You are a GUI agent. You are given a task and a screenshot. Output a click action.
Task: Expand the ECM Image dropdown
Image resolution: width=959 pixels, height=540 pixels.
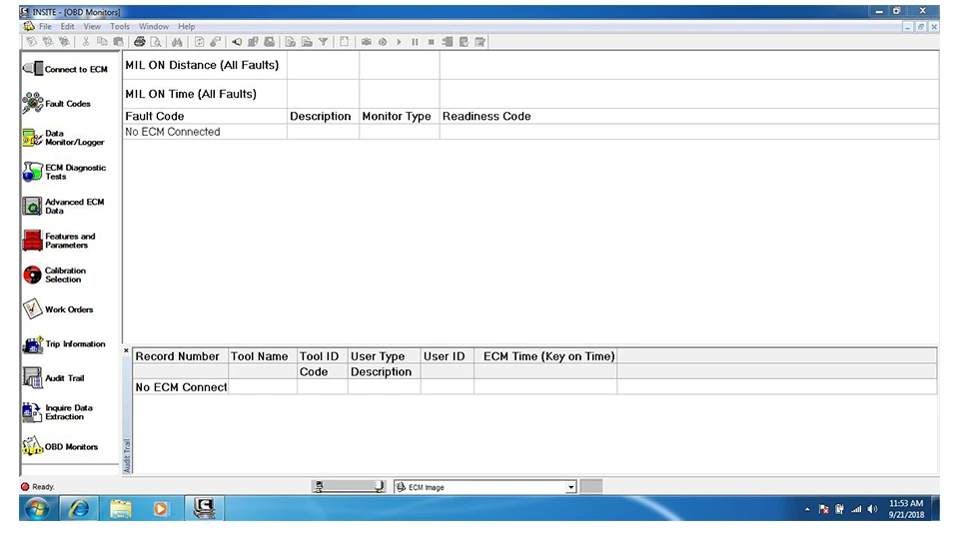(570, 487)
